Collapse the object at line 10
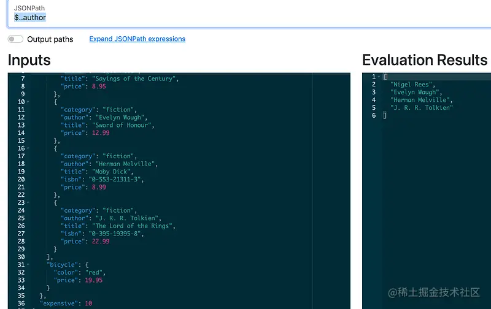Image resolution: width=491 pixels, height=309 pixels. tap(28, 102)
